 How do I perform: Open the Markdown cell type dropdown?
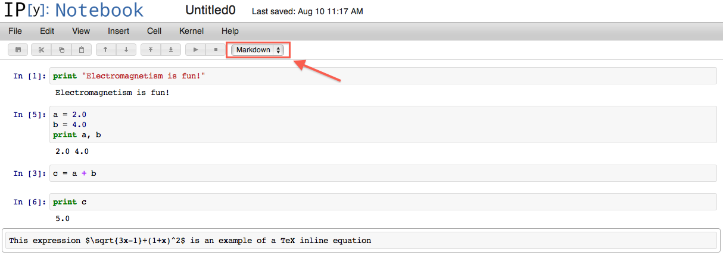tap(257, 50)
